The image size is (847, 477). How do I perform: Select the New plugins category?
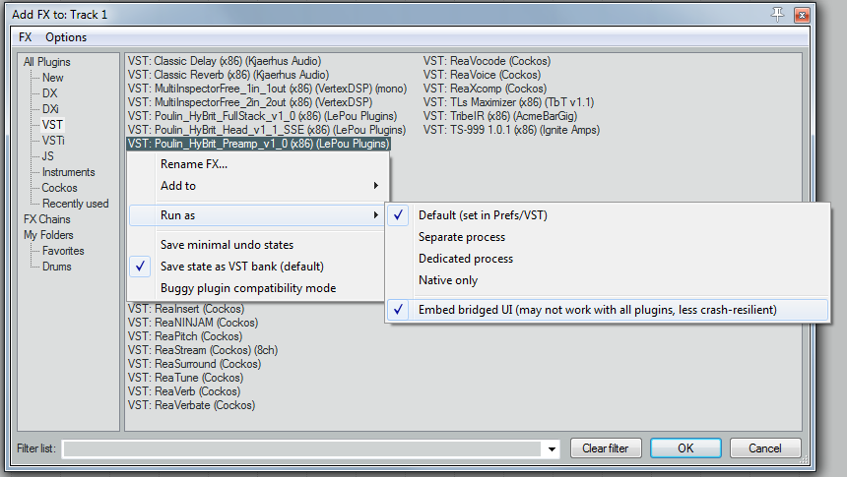pos(53,78)
